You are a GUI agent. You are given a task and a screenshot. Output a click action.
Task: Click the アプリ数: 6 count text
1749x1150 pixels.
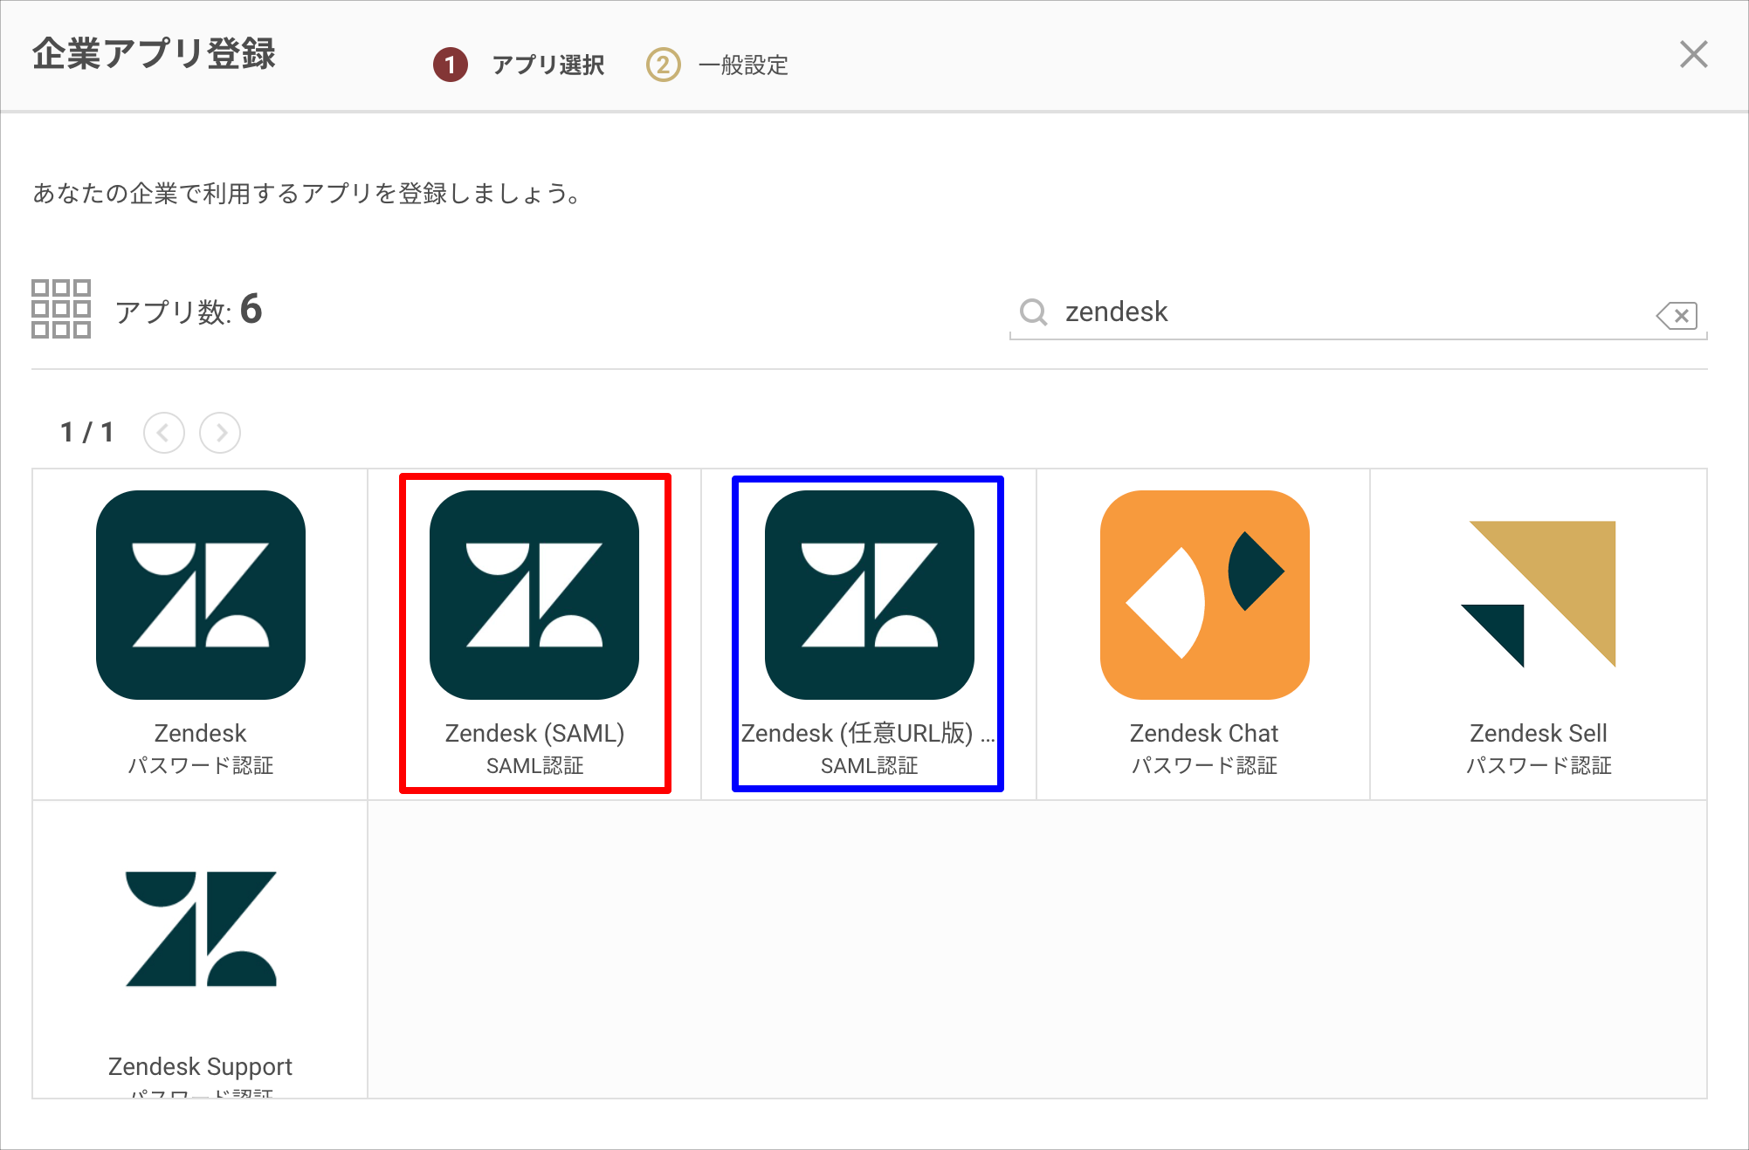click(x=189, y=310)
